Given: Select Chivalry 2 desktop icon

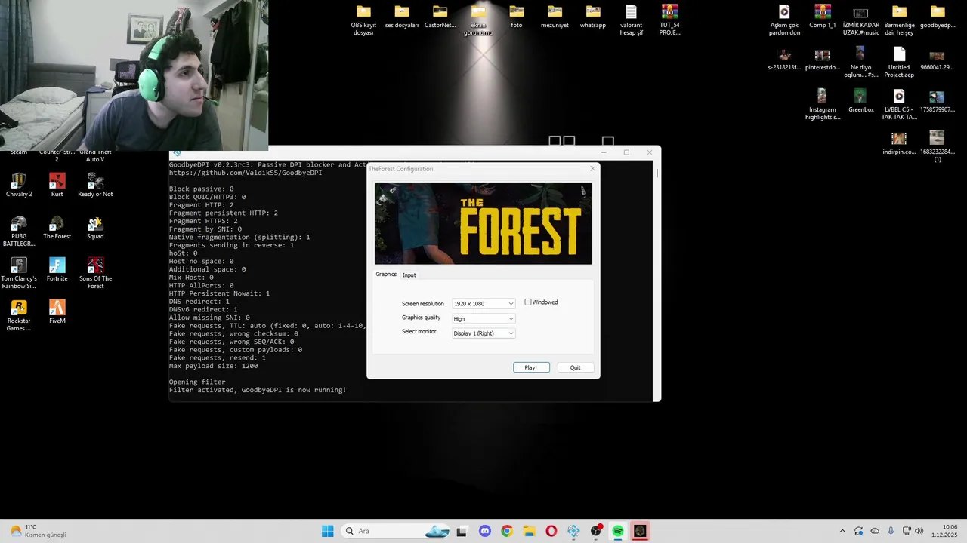Looking at the screenshot, I should 19,185.
